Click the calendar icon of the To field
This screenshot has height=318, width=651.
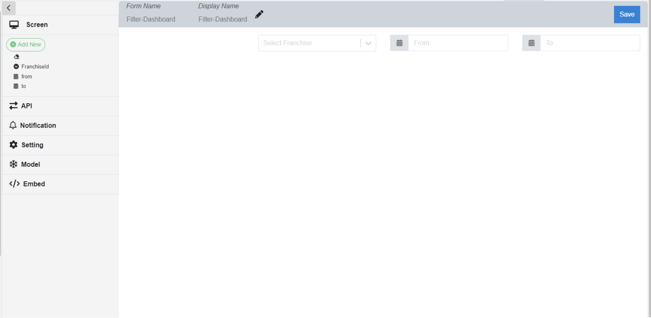531,43
